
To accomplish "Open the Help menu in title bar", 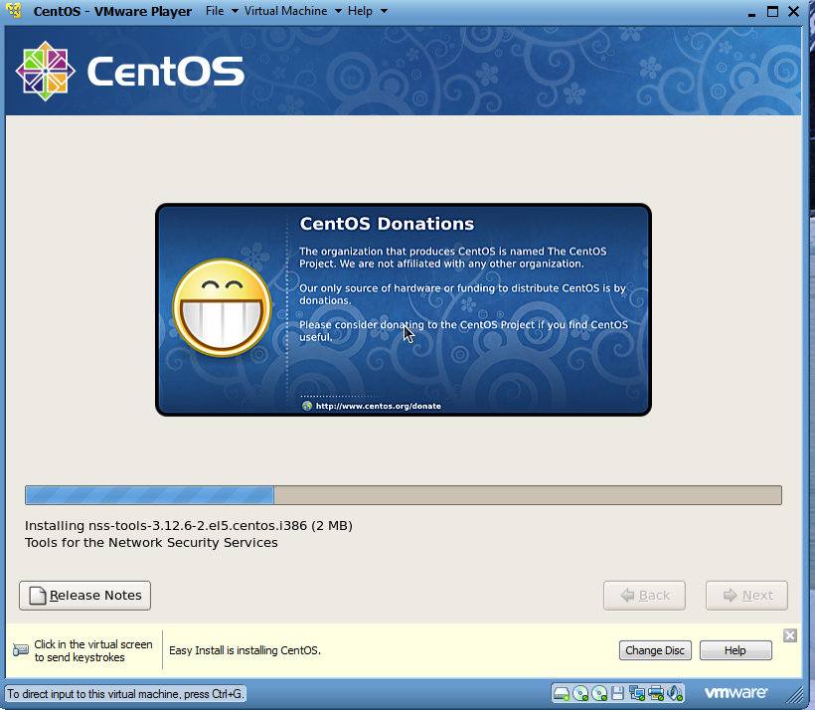I will [360, 11].
